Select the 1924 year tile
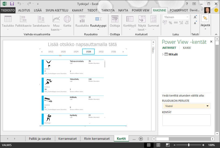The image size is (220, 148). coord(76,51)
